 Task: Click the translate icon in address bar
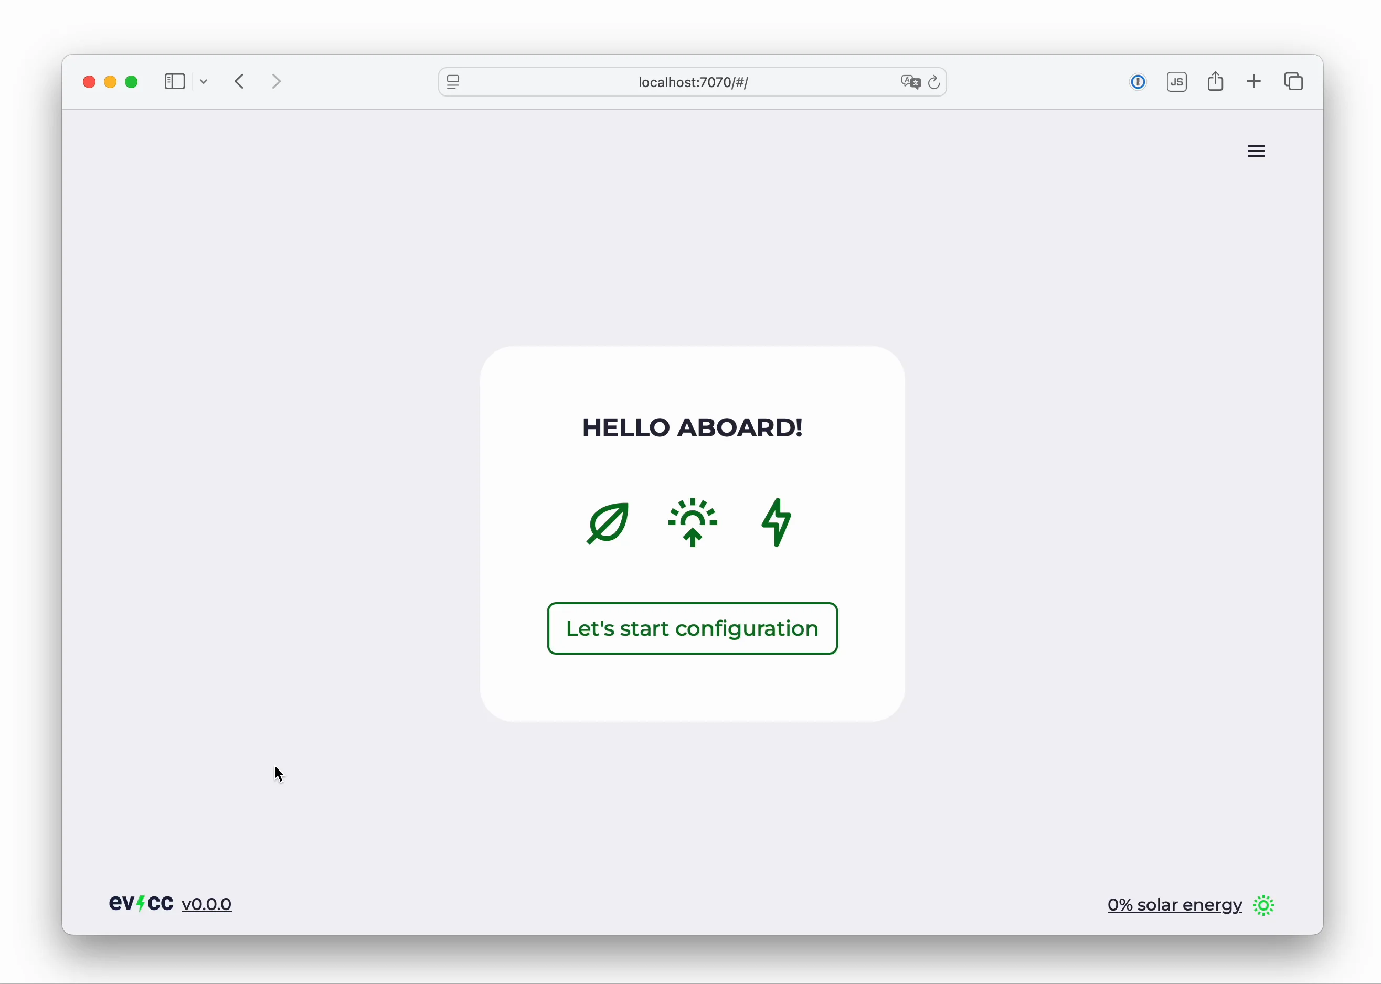tap(910, 82)
